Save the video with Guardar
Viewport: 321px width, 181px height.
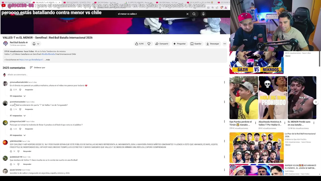click(196, 44)
